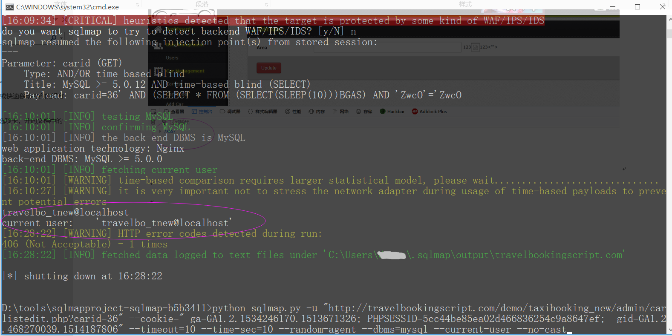Switch to the 查看器 inspector tab
Screen dimensions: 672x336
coord(174,112)
